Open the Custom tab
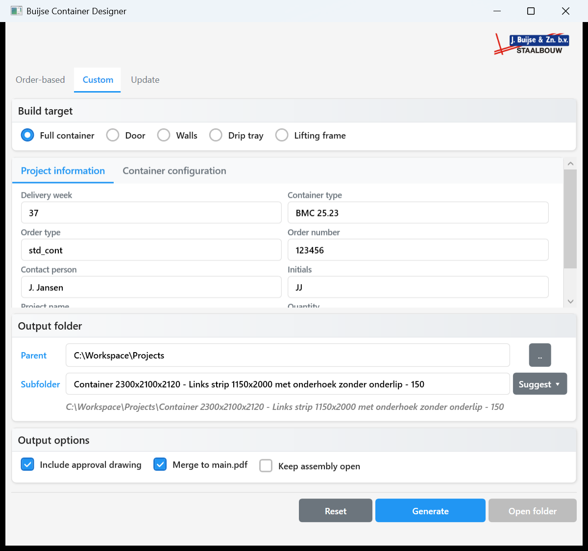The height and width of the screenshot is (551, 588). pyautogui.click(x=98, y=80)
